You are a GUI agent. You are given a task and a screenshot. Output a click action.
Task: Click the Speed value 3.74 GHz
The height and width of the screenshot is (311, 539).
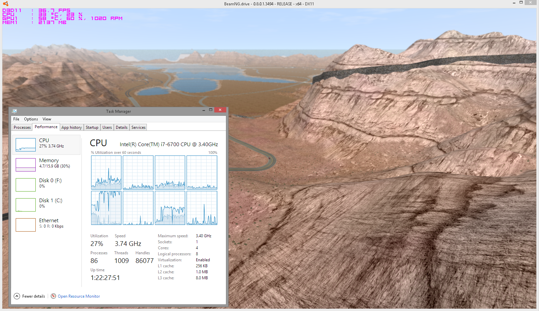(x=128, y=244)
